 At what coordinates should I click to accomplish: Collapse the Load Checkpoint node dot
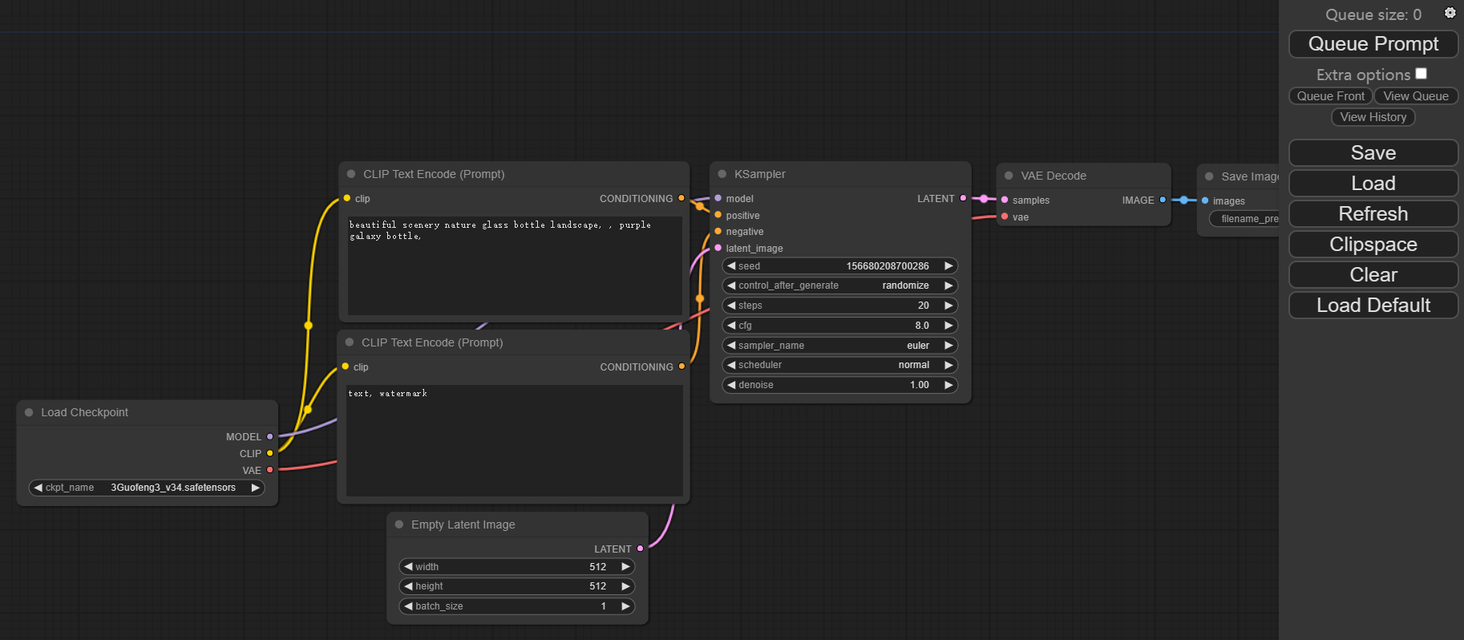coord(29,412)
